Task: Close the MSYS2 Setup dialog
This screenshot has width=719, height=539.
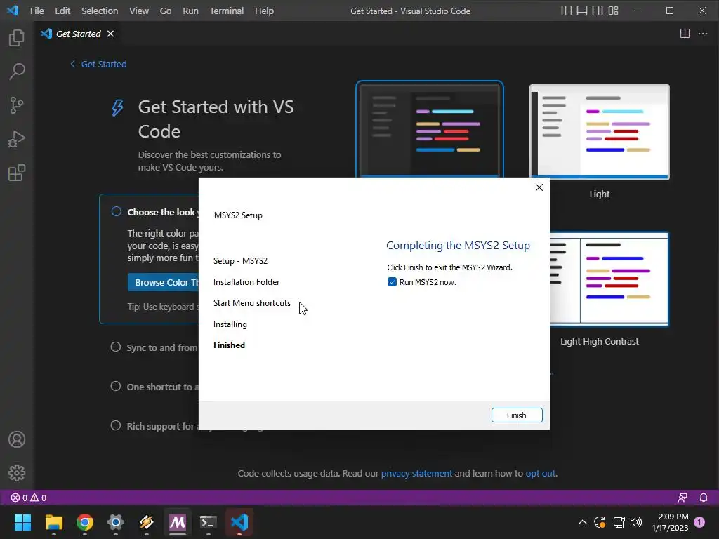Action: click(539, 187)
